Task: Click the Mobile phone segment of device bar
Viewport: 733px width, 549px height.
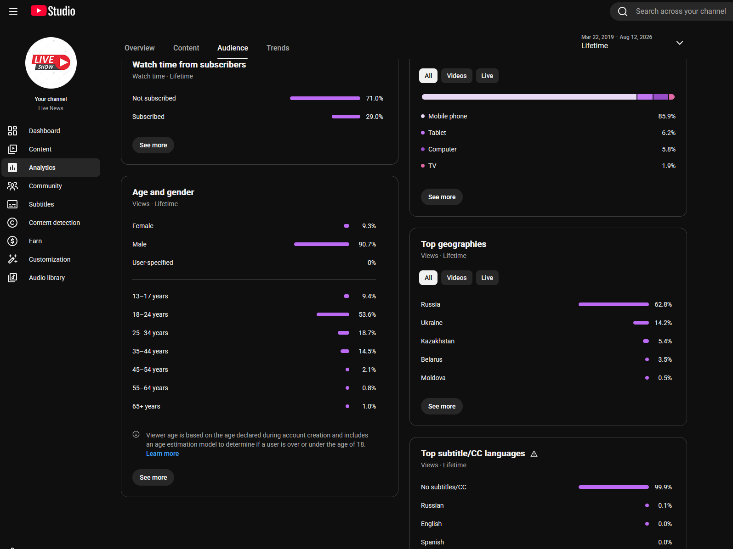Action: [x=529, y=97]
